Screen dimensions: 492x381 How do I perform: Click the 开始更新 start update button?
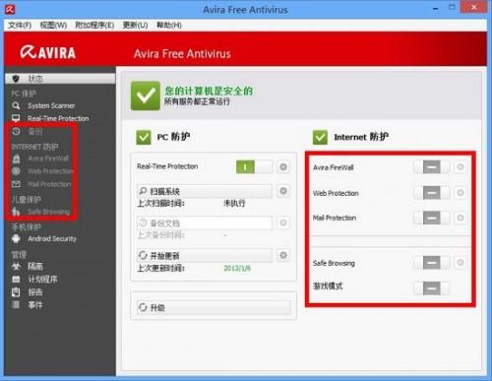pyautogui.click(x=205, y=255)
